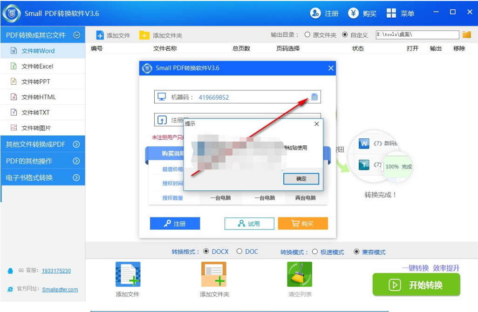Viewport: 478px width, 312px height.
Task: Open the 菜单 grid menu icon
Action: (x=391, y=13)
